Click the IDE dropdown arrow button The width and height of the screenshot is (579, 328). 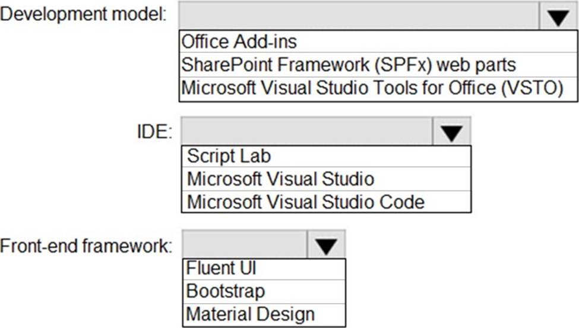(451, 132)
